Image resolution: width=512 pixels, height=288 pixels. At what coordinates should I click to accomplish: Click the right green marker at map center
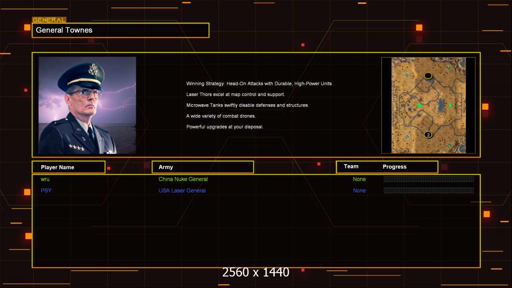pos(450,106)
